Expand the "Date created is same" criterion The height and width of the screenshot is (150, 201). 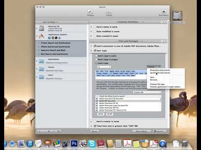(x=91, y=36)
